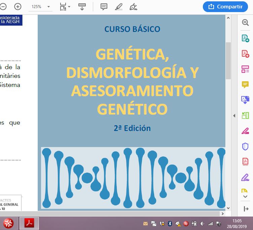Open the Protect shield tool in sidebar
253x230 pixels.
(x=245, y=146)
